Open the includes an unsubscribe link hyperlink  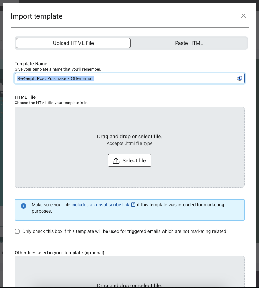(x=101, y=205)
